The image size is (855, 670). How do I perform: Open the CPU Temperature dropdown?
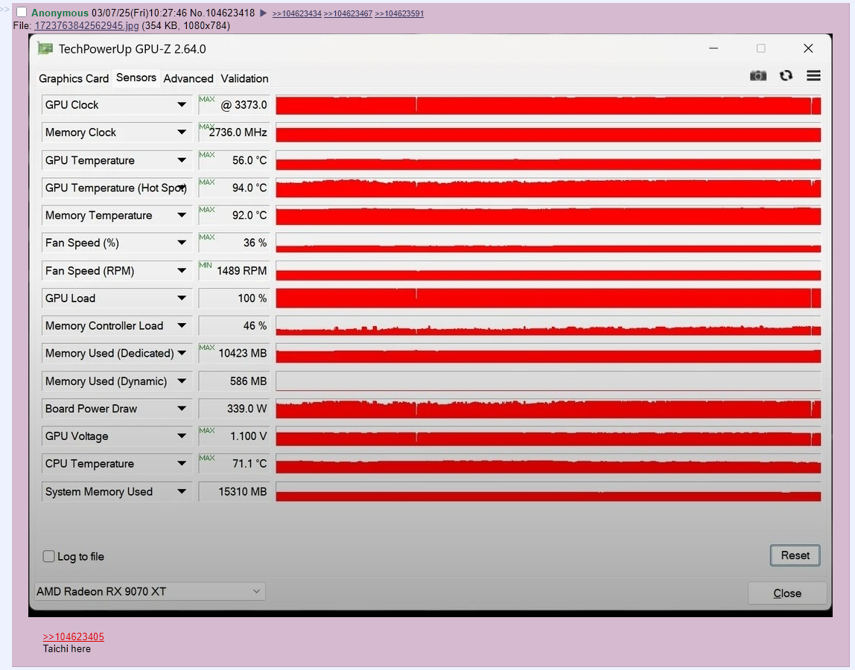[x=182, y=463]
